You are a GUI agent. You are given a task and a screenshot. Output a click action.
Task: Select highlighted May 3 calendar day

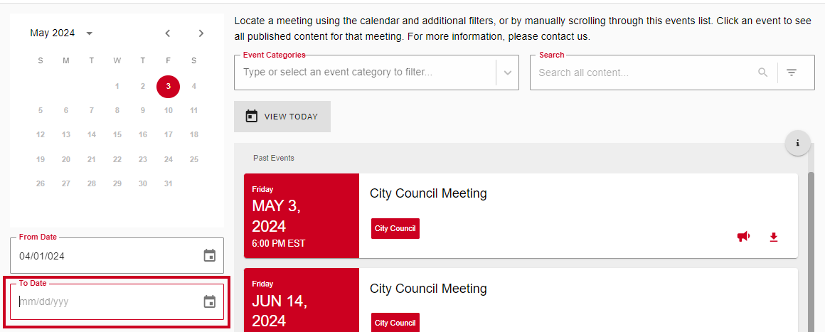click(169, 86)
